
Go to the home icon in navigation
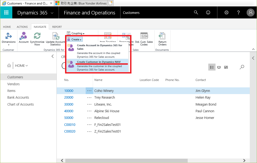coord(9,66)
